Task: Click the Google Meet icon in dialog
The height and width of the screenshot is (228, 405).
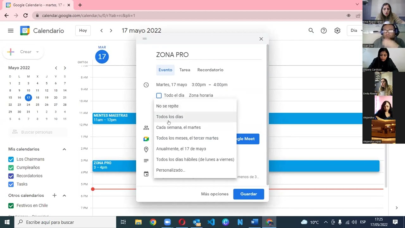Action: pos(146,139)
